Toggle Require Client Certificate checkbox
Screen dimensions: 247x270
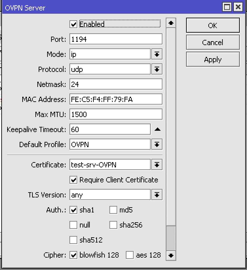(x=73, y=180)
